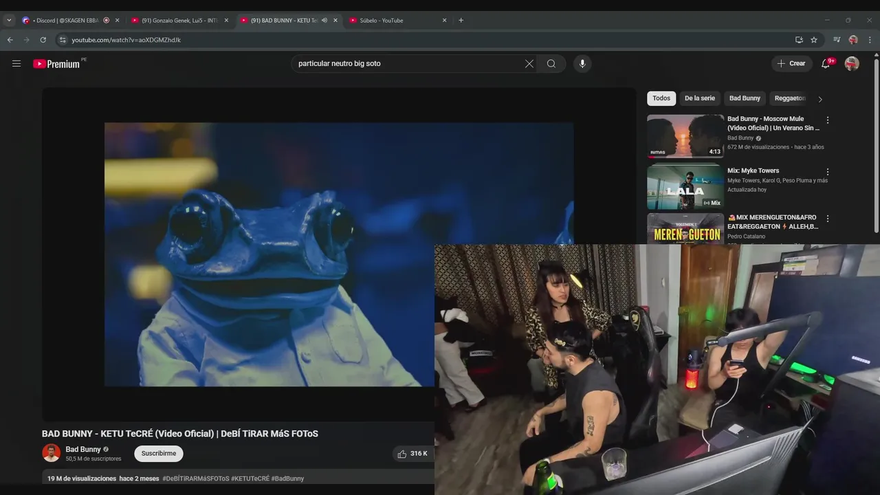Mute the BAD BUNNY tab audio icon
880x495 pixels.
324,20
